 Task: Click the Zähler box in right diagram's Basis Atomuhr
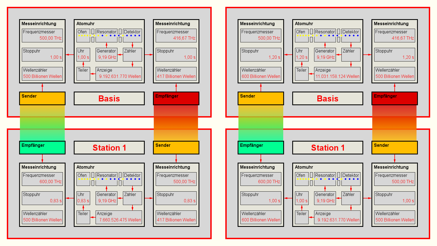(x=351, y=55)
